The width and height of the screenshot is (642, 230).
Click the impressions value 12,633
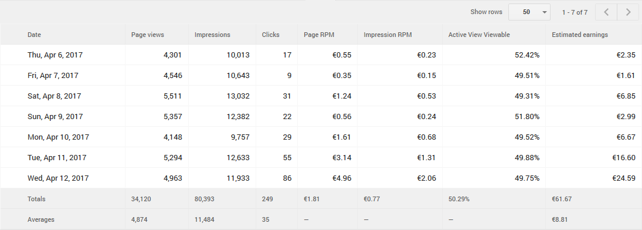[x=238, y=157]
